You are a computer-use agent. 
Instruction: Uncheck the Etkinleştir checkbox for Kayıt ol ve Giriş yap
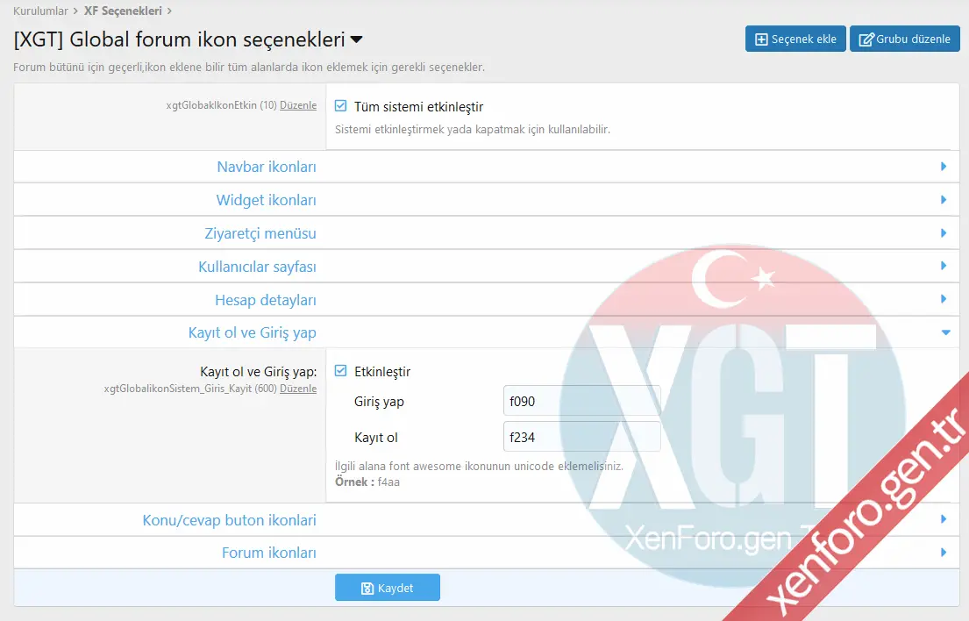pyautogui.click(x=340, y=371)
